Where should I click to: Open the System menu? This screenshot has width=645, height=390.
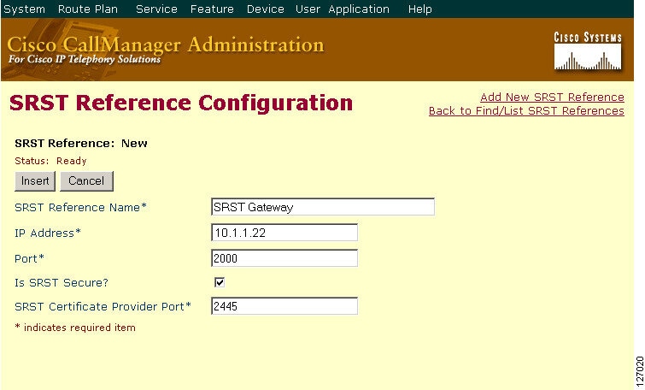pyautogui.click(x=24, y=9)
